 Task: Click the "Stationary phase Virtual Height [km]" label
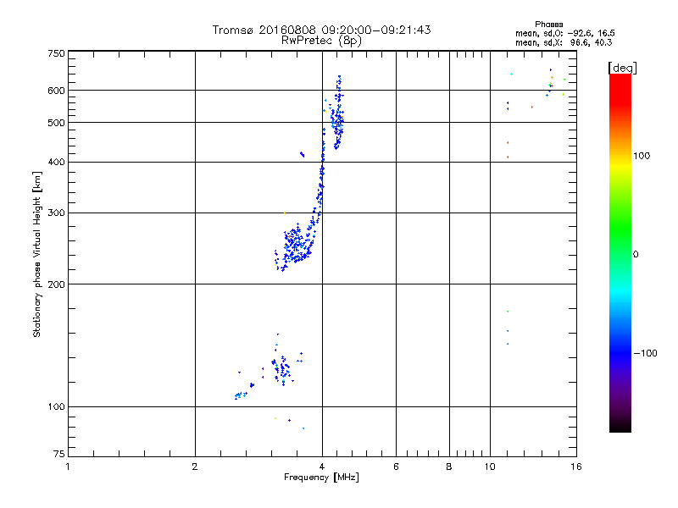36,255
